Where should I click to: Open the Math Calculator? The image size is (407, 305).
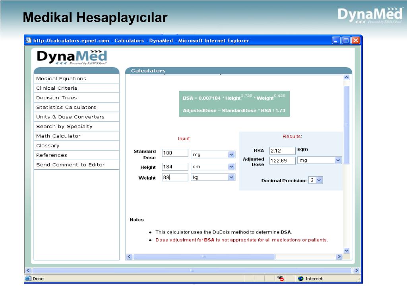pyautogui.click(x=77, y=136)
